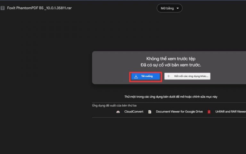Choose "UnRAR and RAR Viewer" app
This screenshot has width=246, height=154.
(x=230, y=112)
